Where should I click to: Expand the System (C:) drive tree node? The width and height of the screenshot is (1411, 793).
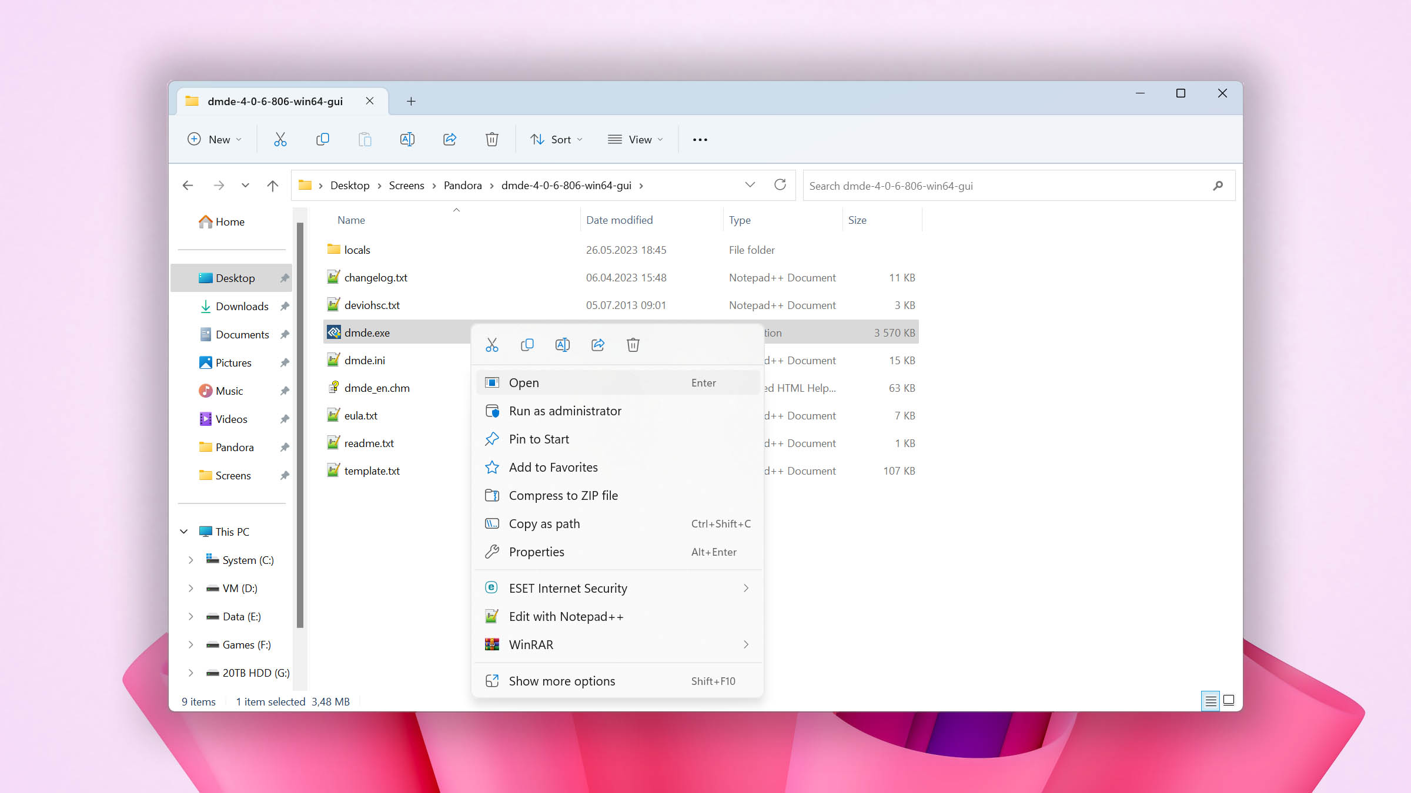(x=190, y=560)
